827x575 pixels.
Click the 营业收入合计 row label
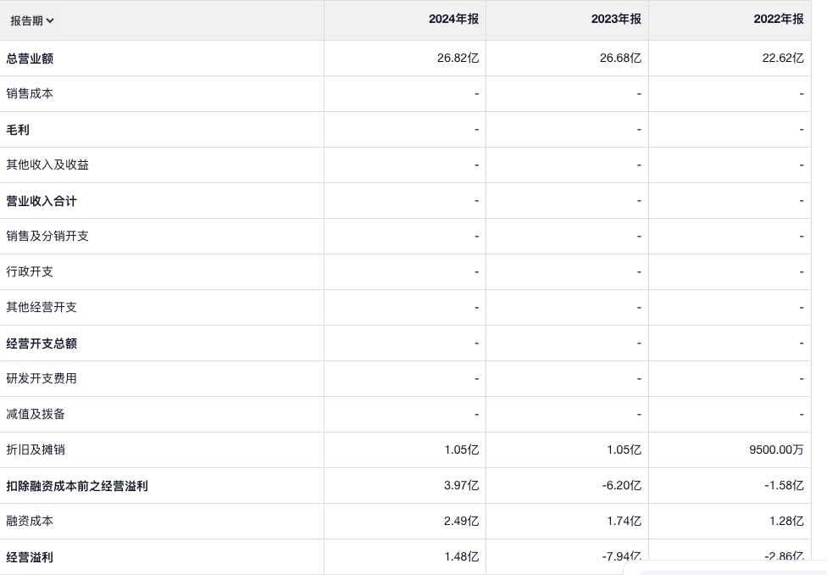tap(42, 201)
